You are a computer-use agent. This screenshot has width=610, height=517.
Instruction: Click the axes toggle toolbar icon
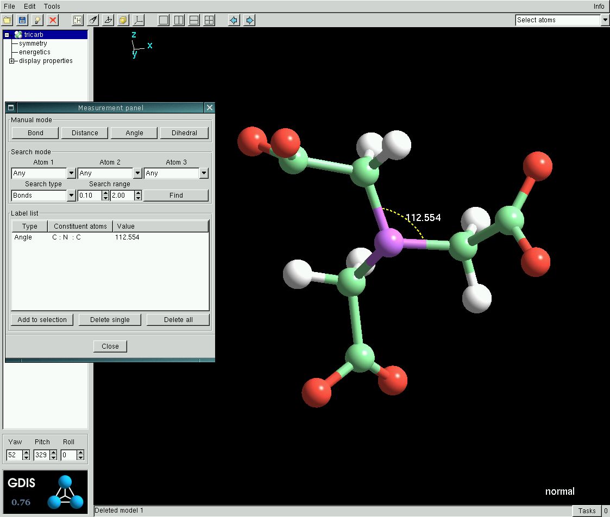coord(139,20)
